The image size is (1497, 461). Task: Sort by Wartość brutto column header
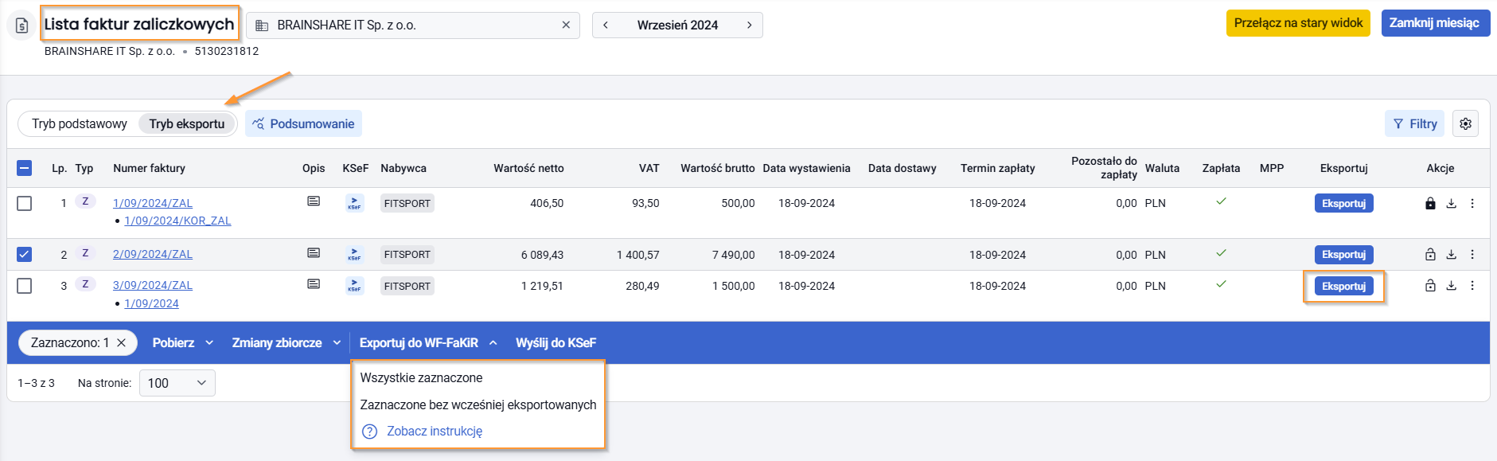click(x=717, y=168)
